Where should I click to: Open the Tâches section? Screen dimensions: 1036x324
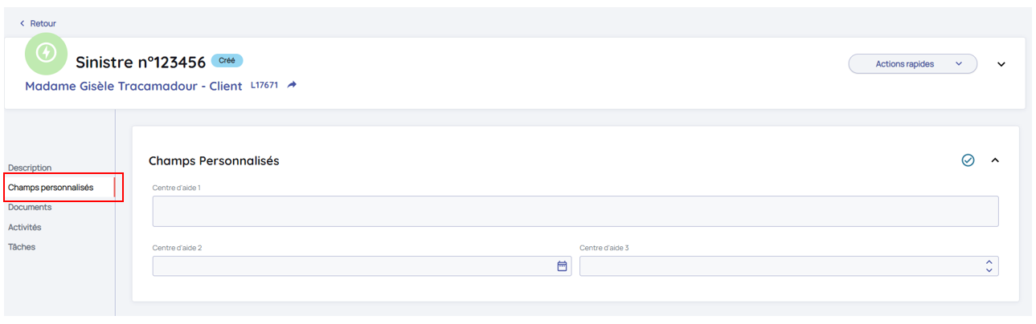click(x=22, y=247)
